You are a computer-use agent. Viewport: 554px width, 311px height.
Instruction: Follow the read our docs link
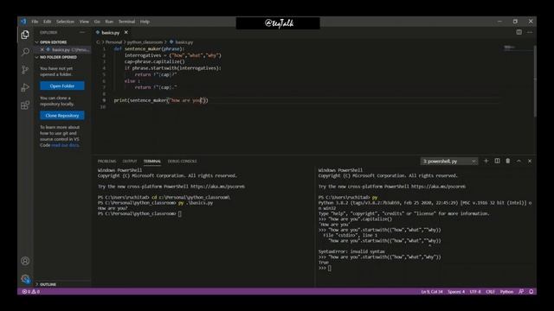pos(66,145)
